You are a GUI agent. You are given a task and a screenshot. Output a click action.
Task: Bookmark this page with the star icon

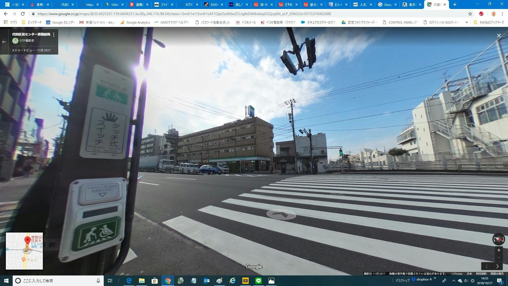coord(470,14)
